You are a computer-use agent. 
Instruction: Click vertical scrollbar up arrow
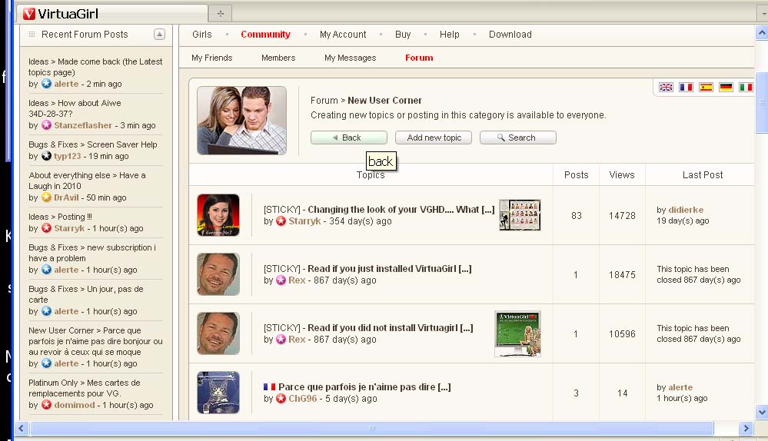762,33
